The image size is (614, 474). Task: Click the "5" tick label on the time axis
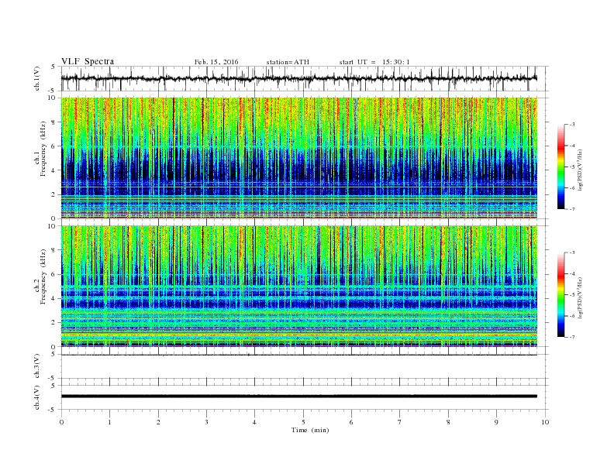coord(303,422)
